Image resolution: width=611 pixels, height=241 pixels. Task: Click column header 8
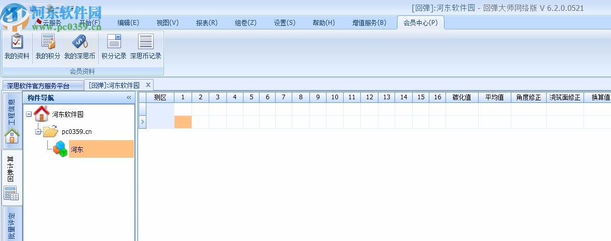point(301,97)
